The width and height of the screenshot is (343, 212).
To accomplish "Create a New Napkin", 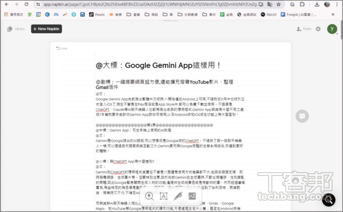I will pyautogui.click(x=46, y=29).
